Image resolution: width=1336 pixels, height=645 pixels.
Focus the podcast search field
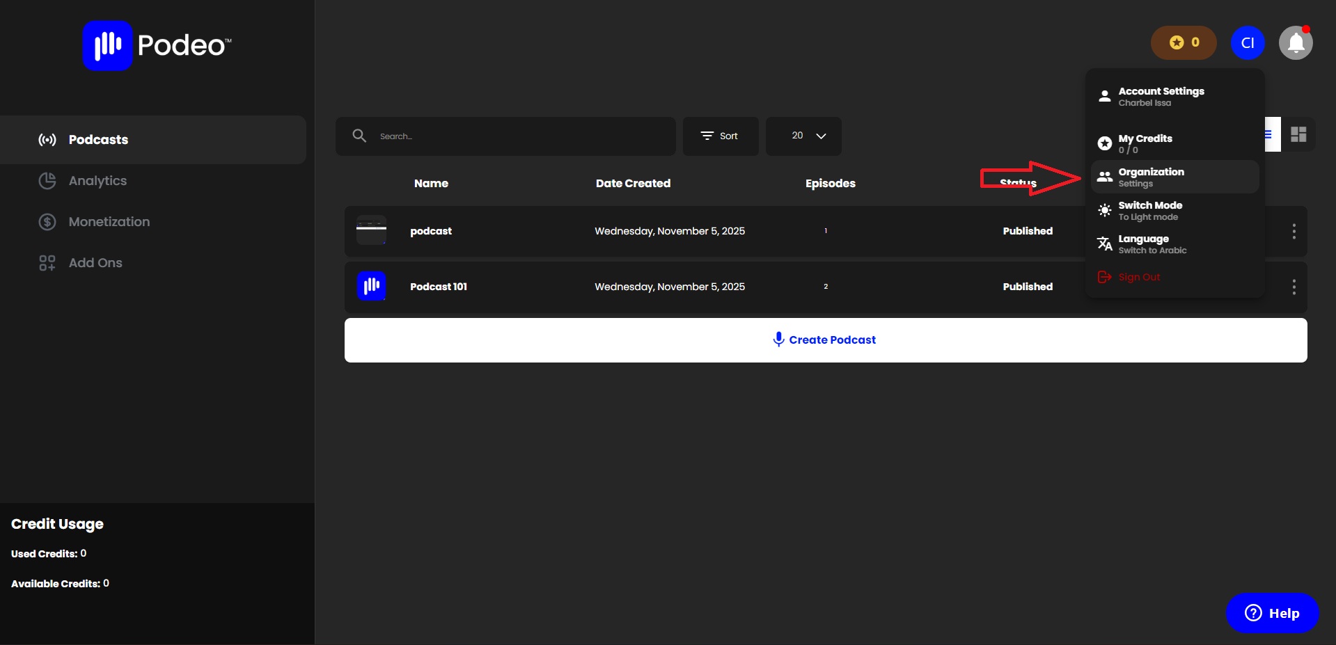tap(505, 136)
